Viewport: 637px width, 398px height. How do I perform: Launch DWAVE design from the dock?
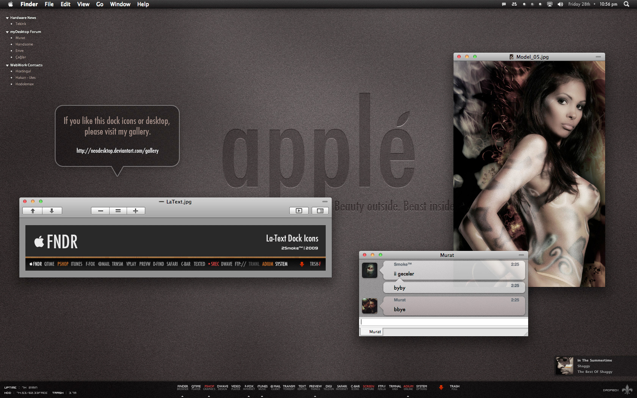click(x=223, y=387)
